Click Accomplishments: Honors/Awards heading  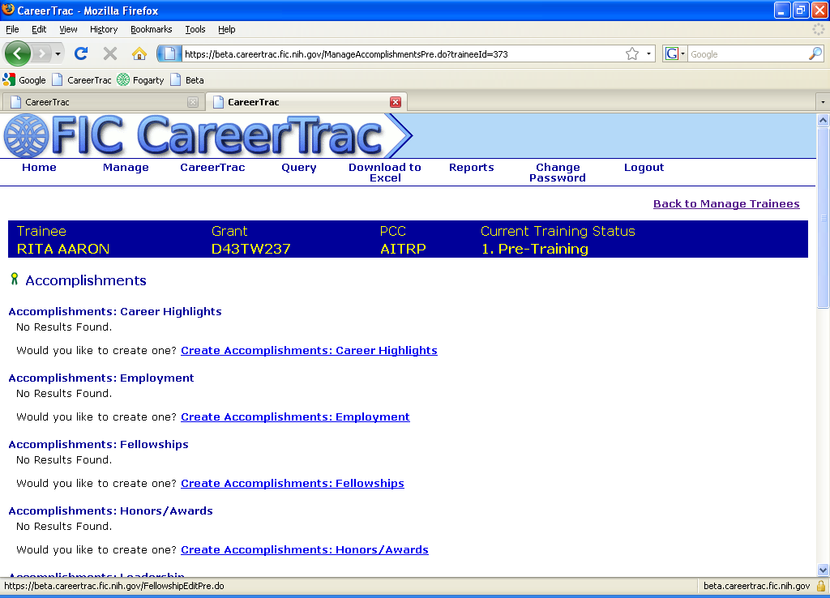point(110,510)
